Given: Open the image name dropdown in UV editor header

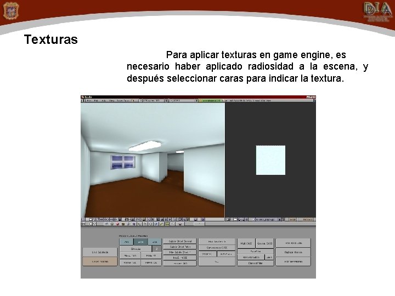Looking at the screenshot, I should pyautogui.click(x=253, y=219).
